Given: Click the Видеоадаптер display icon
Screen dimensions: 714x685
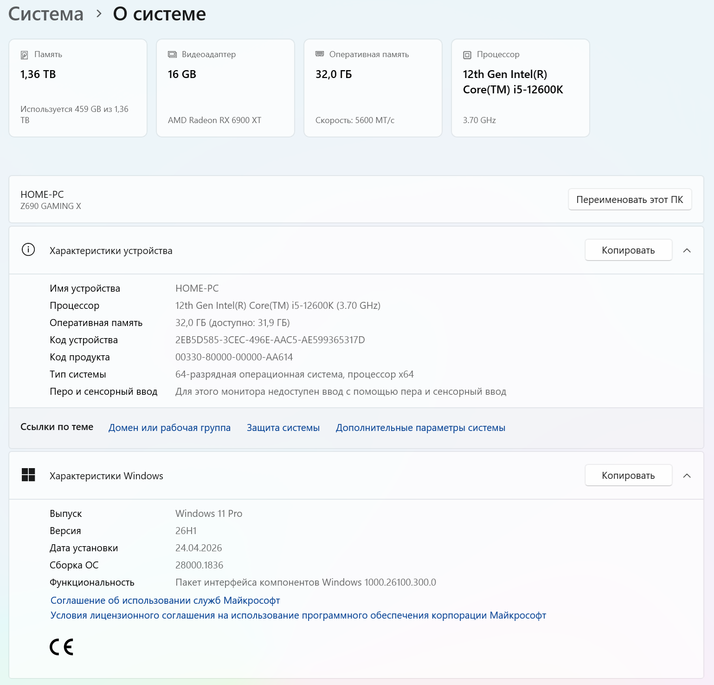Looking at the screenshot, I should 172,54.
